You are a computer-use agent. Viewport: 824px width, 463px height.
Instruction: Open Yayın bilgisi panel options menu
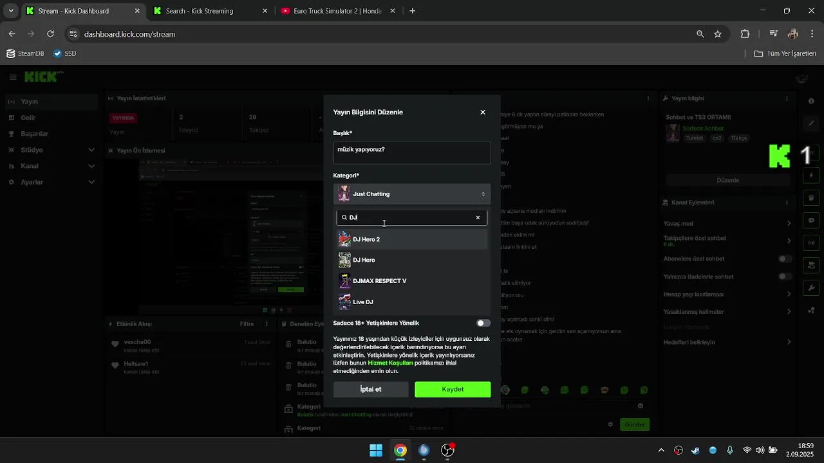[x=787, y=98]
